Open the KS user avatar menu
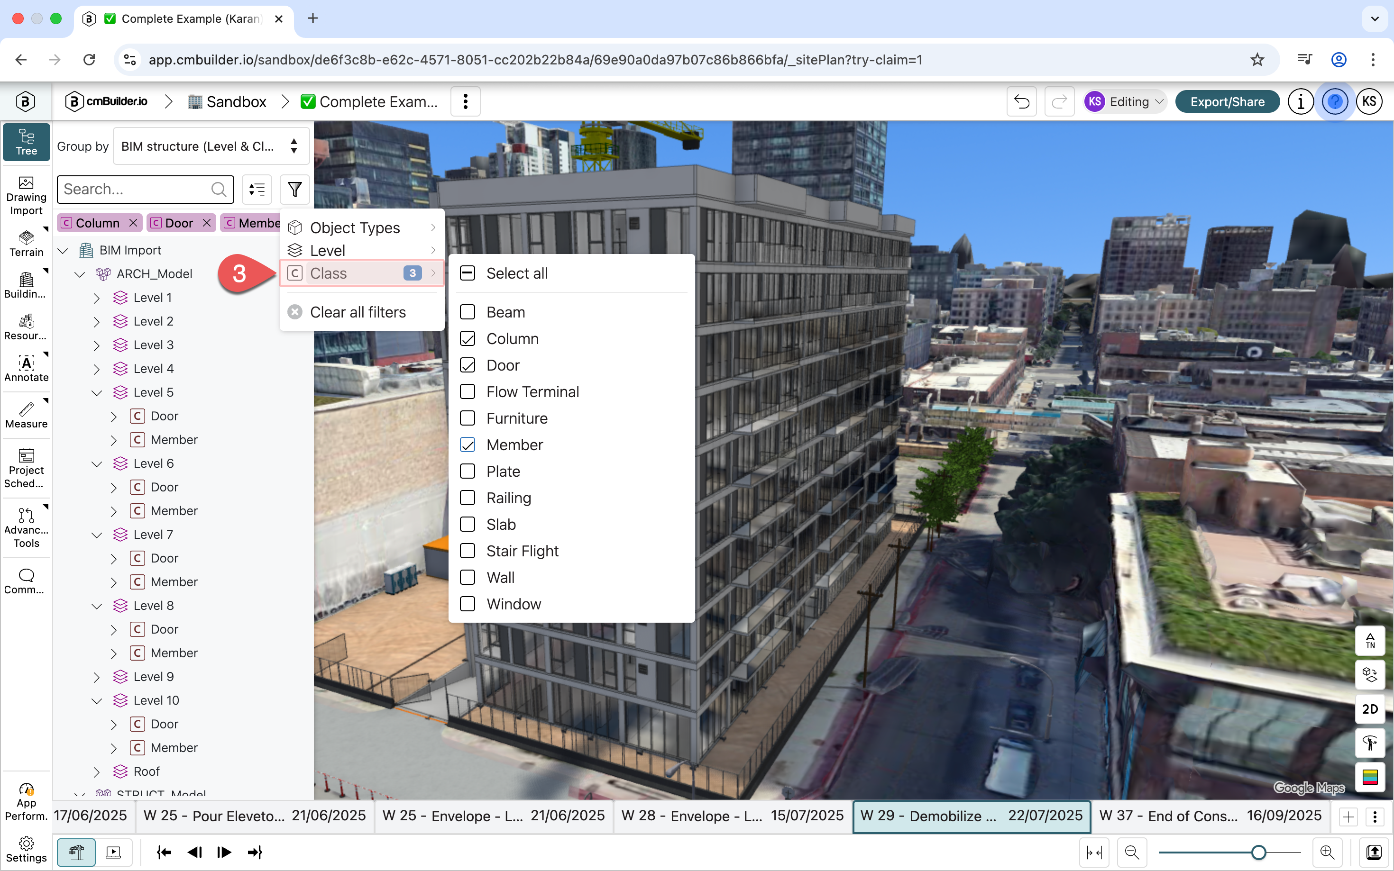The width and height of the screenshot is (1394, 871). click(1369, 102)
